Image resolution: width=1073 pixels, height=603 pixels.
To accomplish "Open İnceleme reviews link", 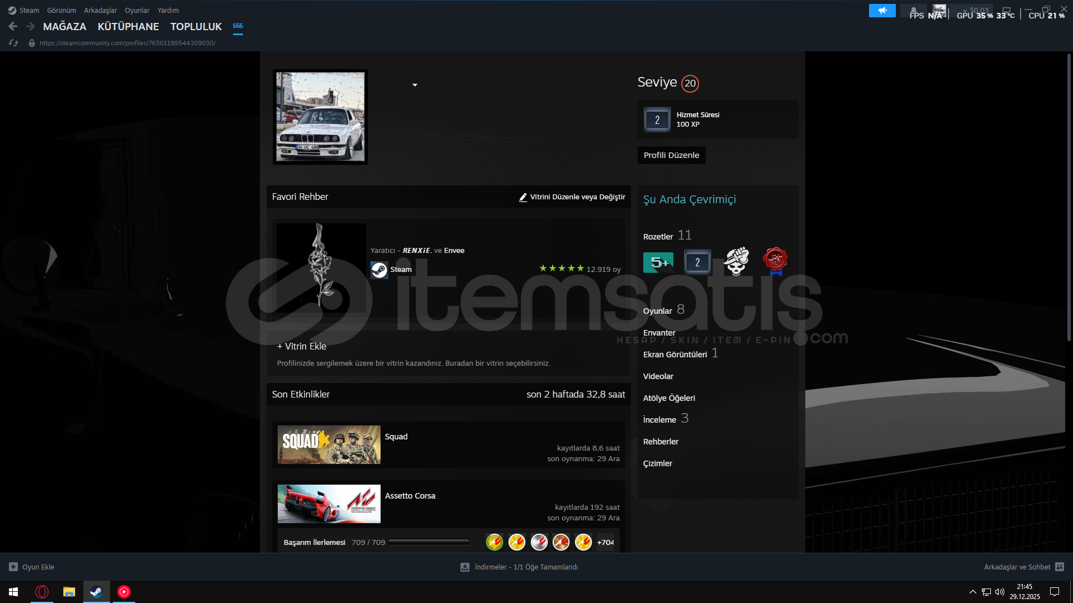I will (x=659, y=420).
